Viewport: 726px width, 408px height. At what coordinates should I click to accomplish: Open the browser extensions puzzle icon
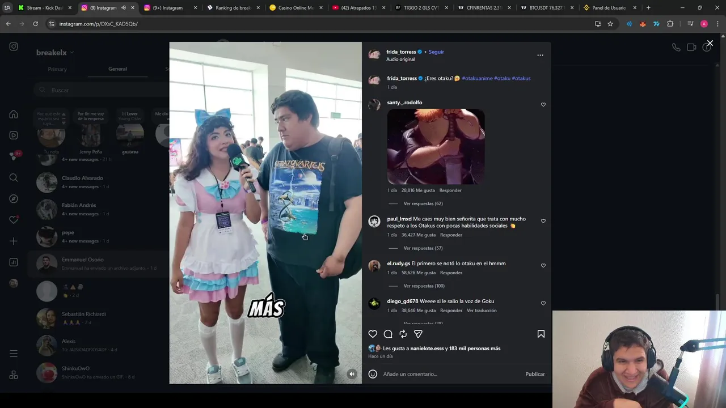click(670, 24)
